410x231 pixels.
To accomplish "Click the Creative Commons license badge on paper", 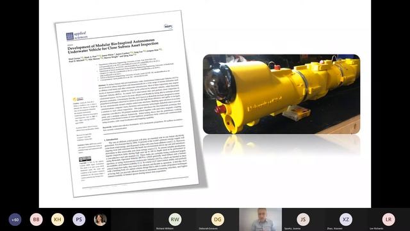I will [85, 158].
